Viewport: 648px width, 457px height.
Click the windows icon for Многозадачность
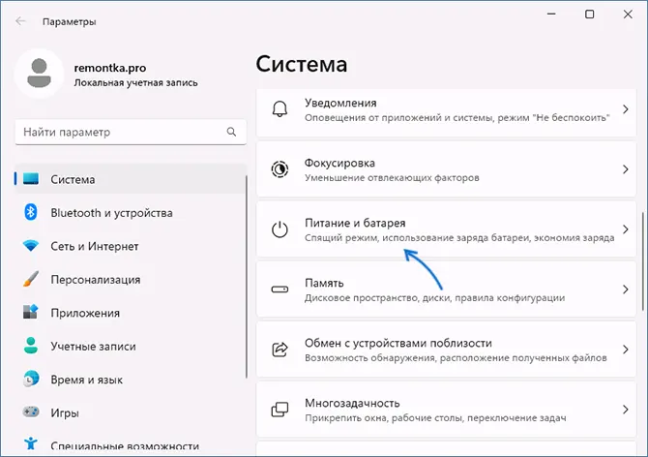pos(280,410)
